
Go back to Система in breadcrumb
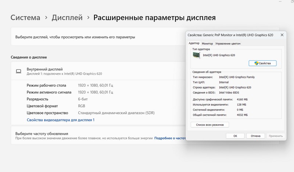tap(25, 17)
